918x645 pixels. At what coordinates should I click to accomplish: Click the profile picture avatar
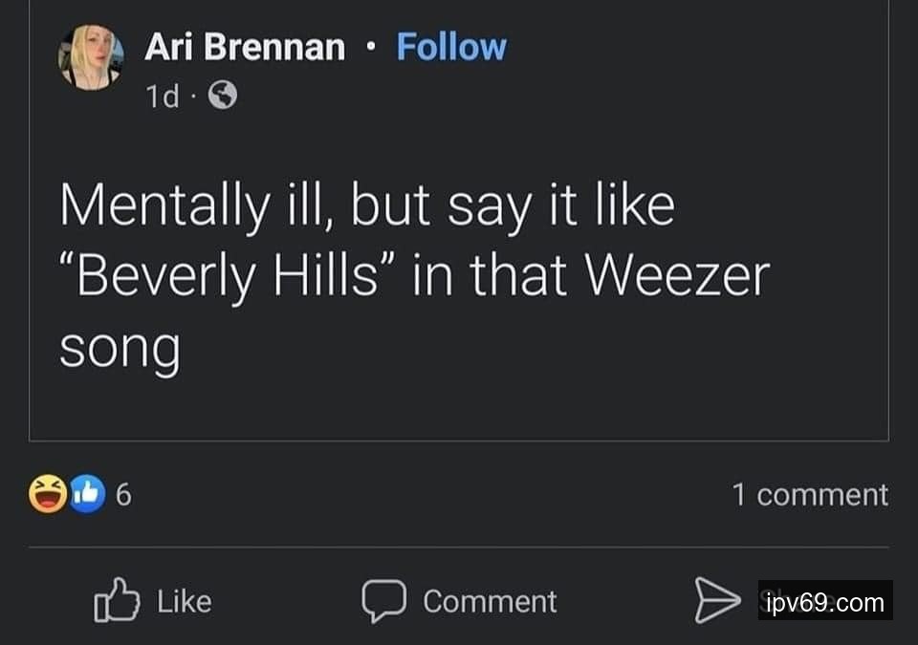pyautogui.click(x=91, y=59)
